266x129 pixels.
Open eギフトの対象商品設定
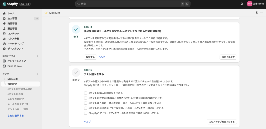click(x=20, y=89)
